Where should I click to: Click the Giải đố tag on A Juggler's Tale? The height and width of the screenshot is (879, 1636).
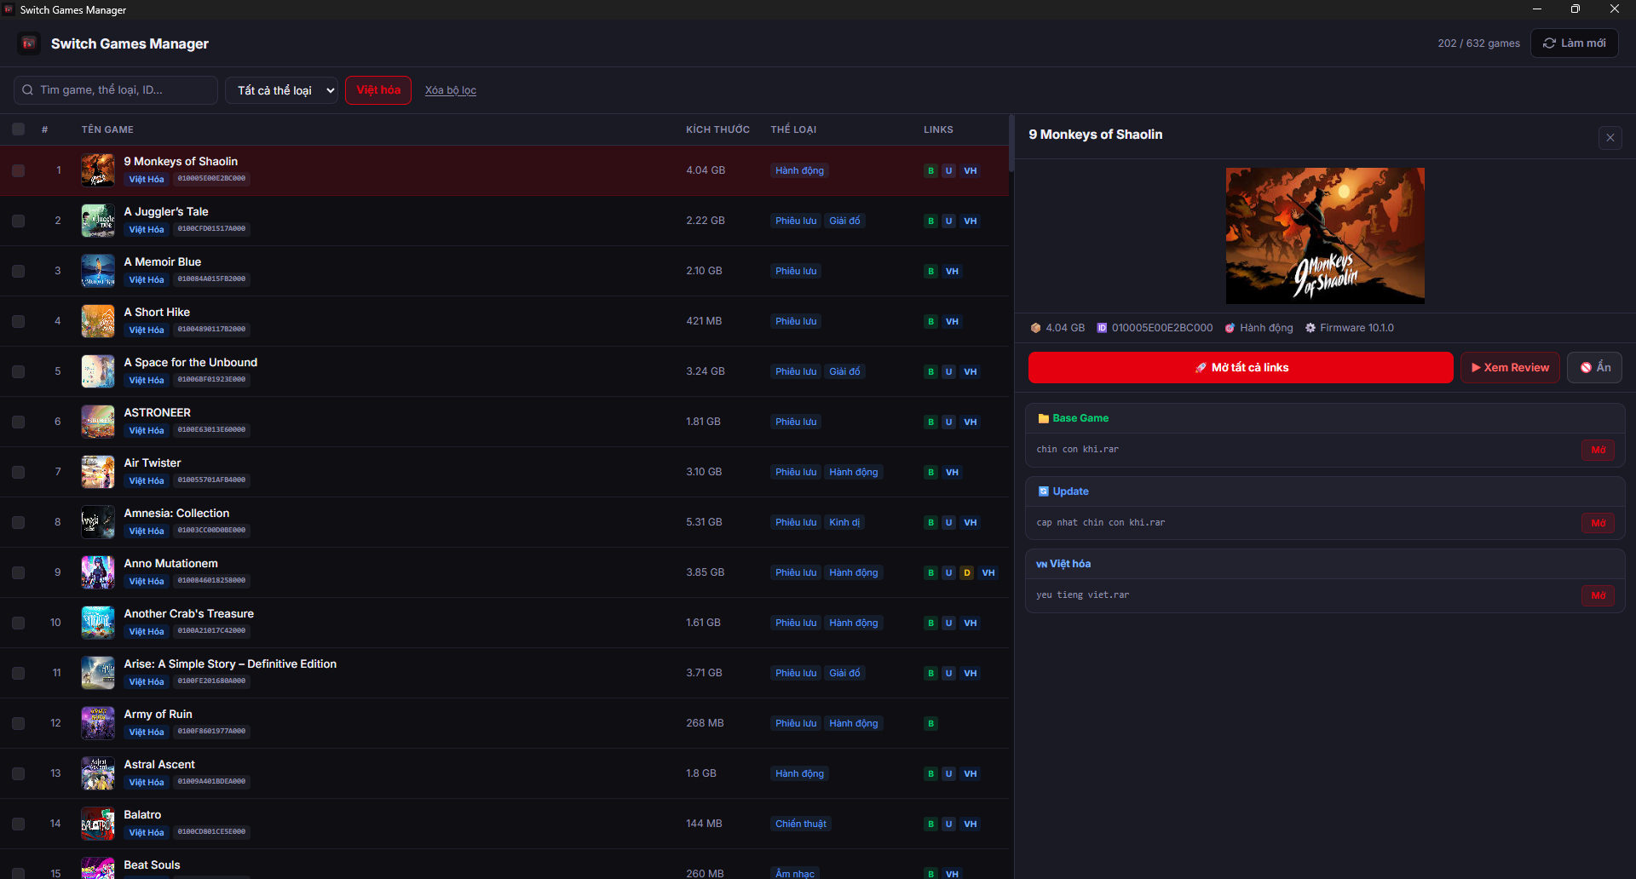pos(844,221)
